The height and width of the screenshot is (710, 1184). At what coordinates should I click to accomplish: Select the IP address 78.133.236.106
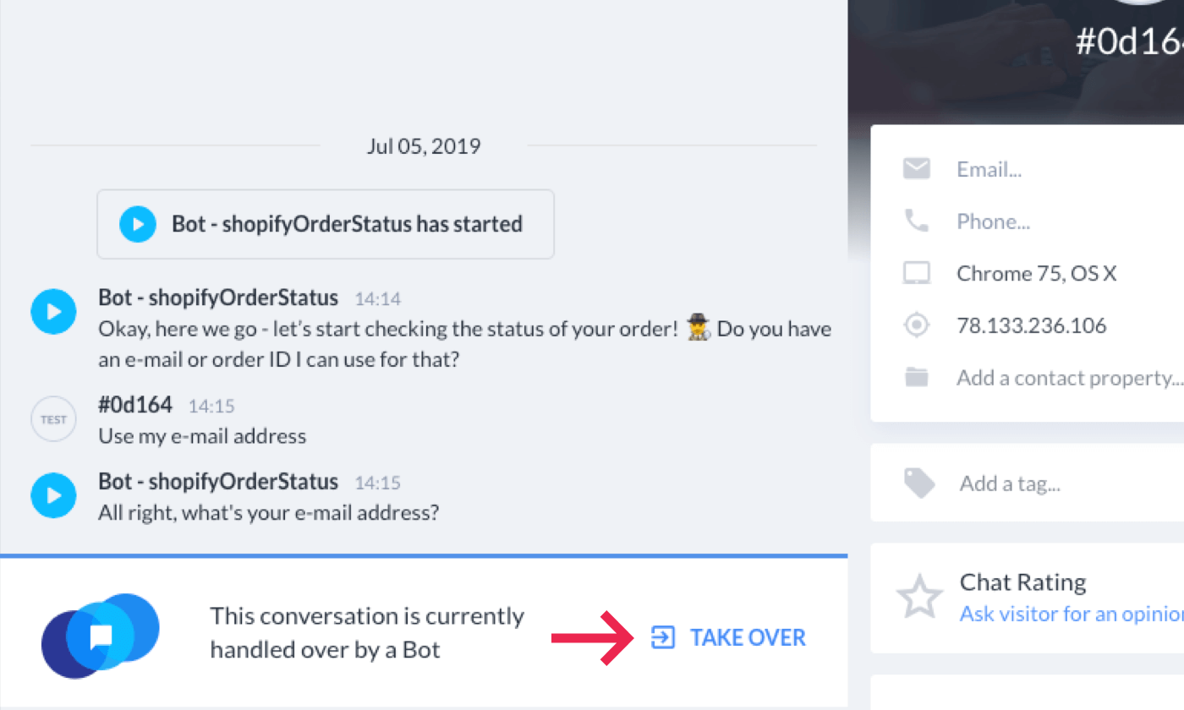coord(1032,325)
